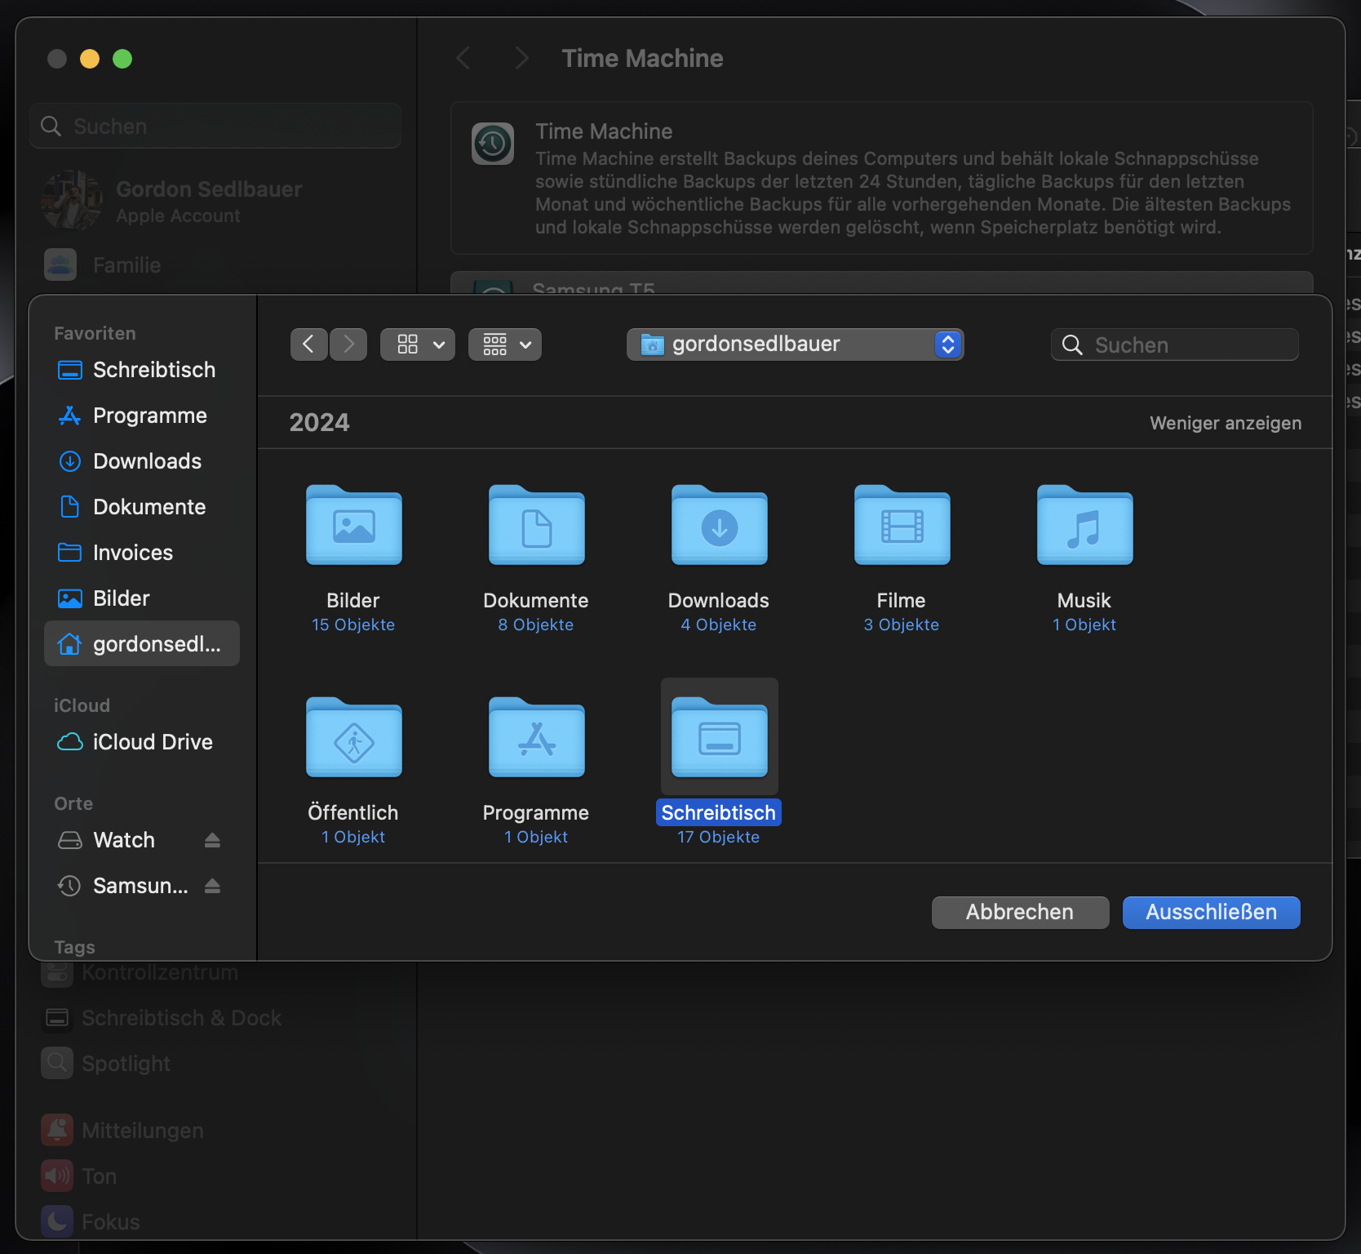Click the yellow minimize window button
This screenshot has width=1361, height=1254.
tap(90, 59)
